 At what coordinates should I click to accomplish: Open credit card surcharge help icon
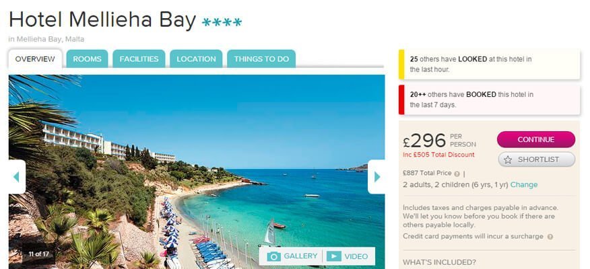click(550, 237)
